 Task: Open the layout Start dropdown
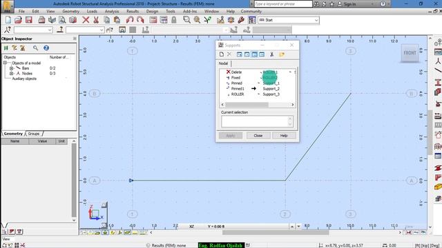click(316, 20)
